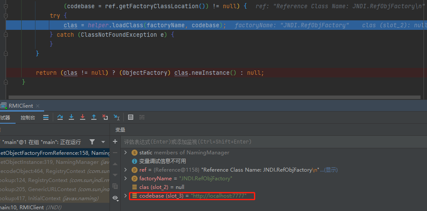Click the move watch up arrow

[115, 164]
